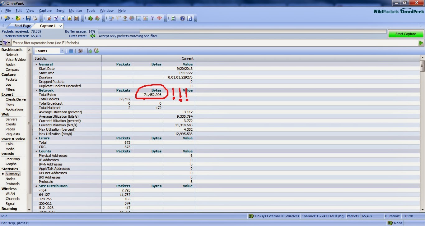
Task: Collapse the Size Distribution group
Action: [x=36, y=186]
